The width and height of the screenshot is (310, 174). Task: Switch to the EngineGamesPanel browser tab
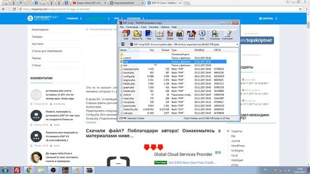tap(126, 3)
